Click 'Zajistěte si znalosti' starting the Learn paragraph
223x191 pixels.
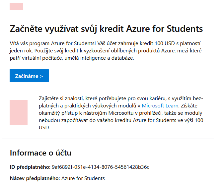61,98
